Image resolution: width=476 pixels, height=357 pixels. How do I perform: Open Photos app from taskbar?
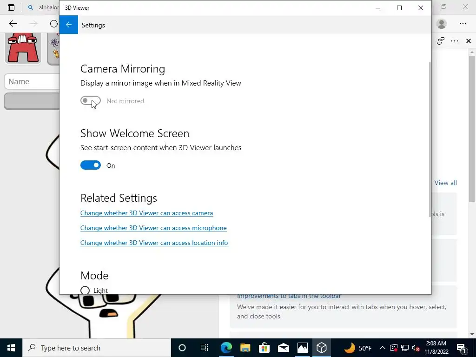[302, 348]
